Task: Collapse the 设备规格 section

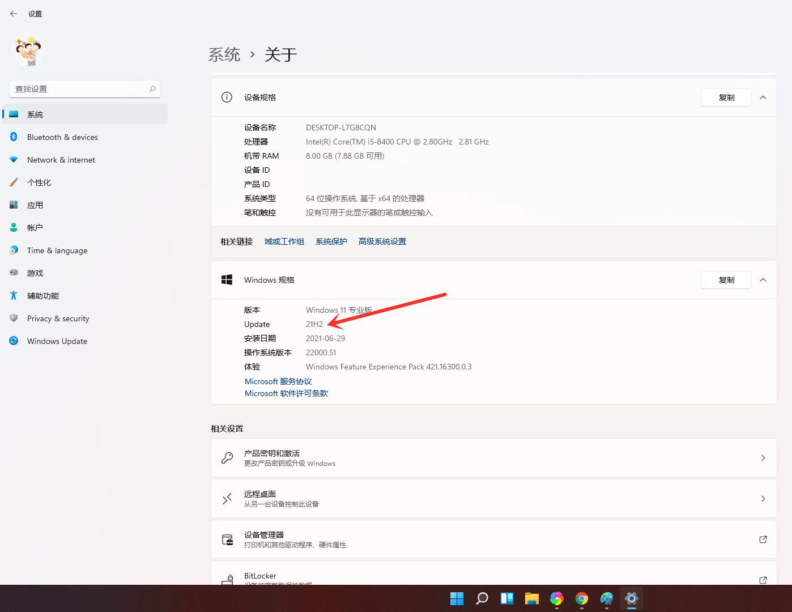Action: click(x=763, y=97)
